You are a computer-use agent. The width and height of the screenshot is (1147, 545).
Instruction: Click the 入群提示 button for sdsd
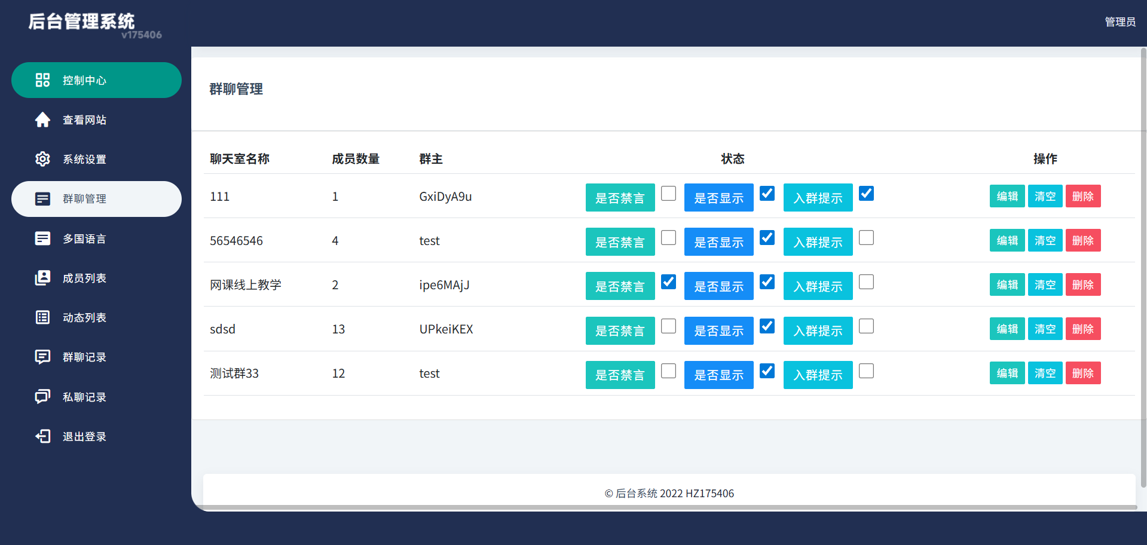coord(818,330)
